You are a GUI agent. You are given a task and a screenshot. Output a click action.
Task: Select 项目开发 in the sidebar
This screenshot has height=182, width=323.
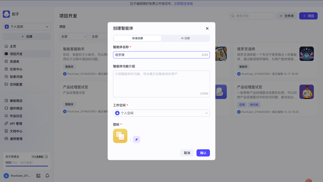27,54
